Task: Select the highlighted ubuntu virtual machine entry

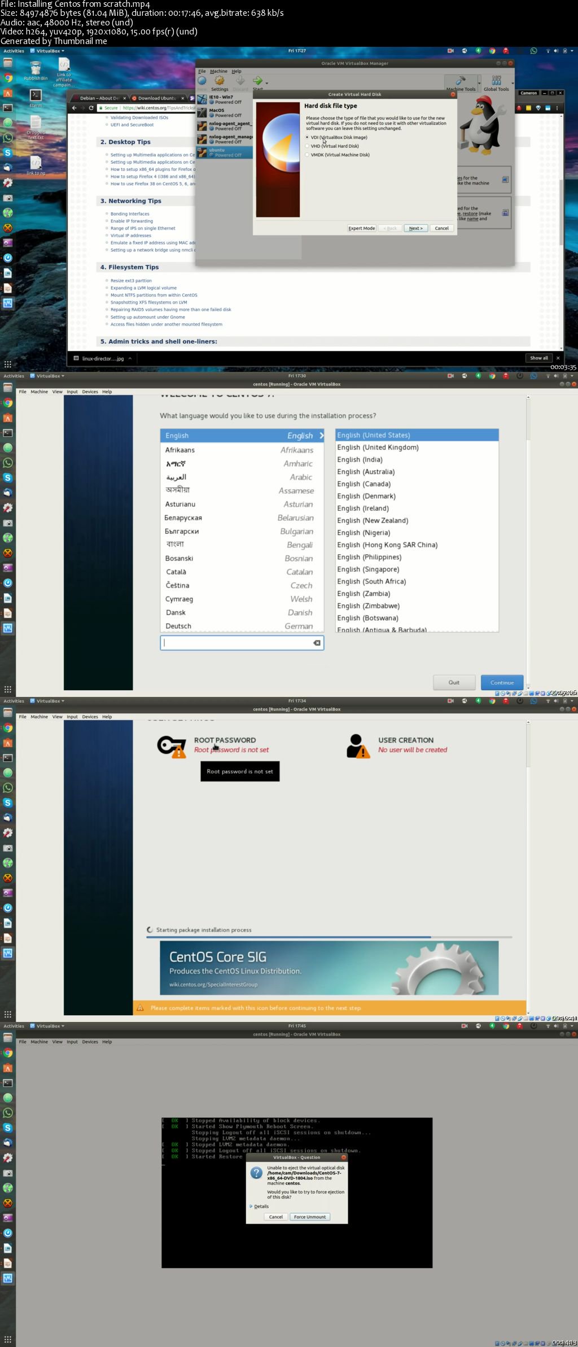Action: (x=225, y=152)
